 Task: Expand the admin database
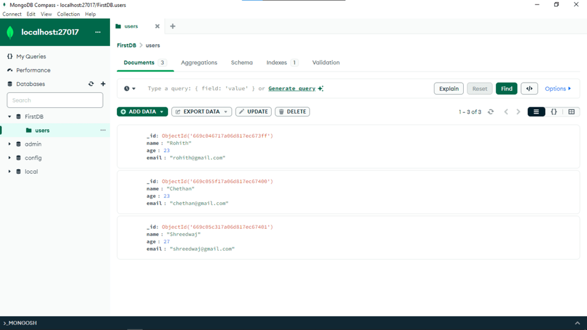tap(9, 144)
